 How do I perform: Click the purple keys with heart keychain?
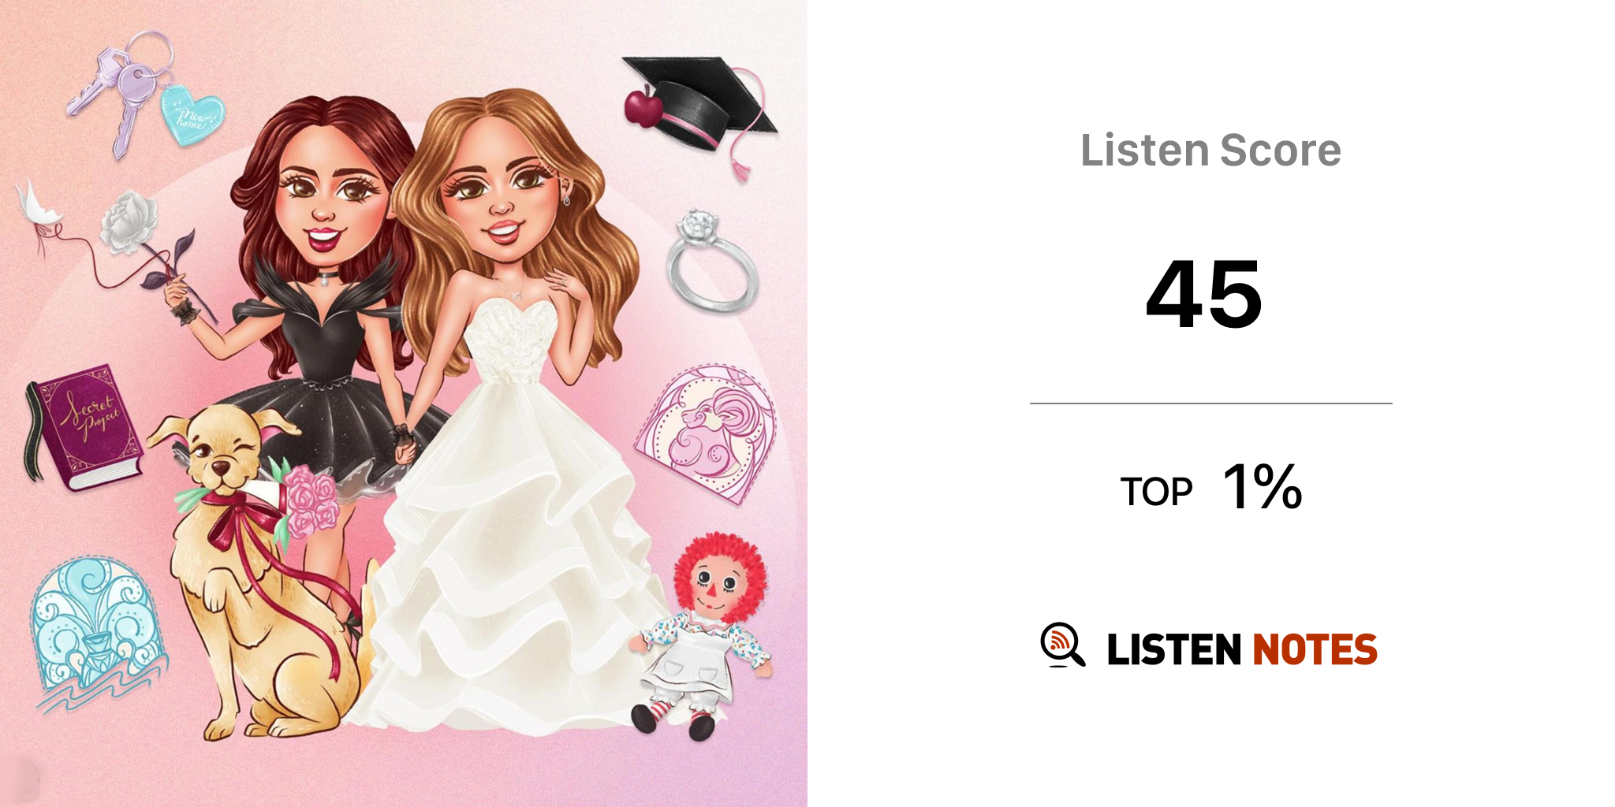tap(144, 91)
